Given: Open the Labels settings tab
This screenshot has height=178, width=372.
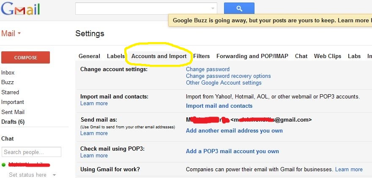Looking at the screenshot, I should pyautogui.click(x=115, y=56).
